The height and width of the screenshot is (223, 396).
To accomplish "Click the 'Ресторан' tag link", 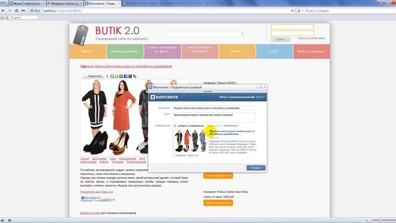I will pyautogui.click(x=118, y=162).
